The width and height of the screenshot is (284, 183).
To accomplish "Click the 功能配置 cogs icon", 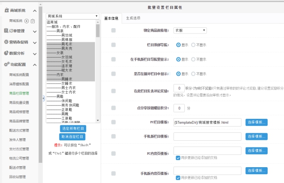I will click(x=7, y=64).
